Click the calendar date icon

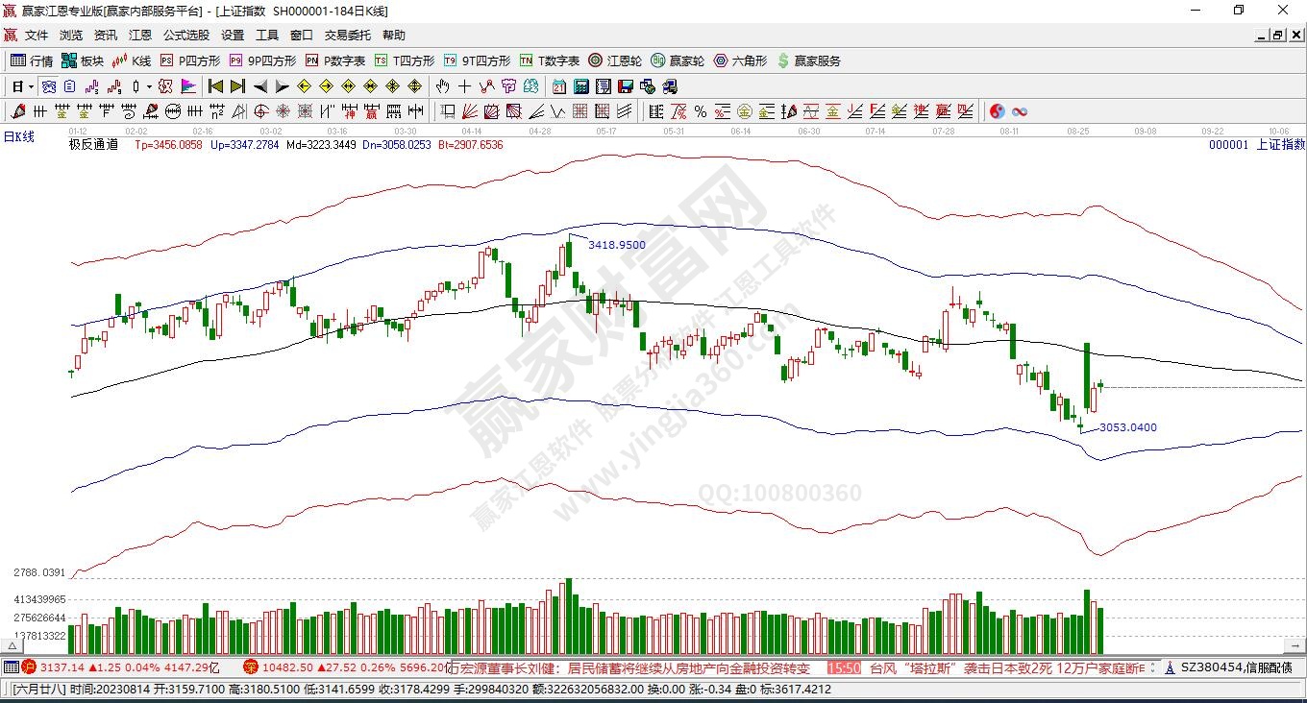tap(558, 86)
